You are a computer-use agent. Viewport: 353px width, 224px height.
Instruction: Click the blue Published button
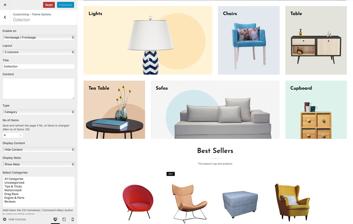pyautogui.click(x=65, y=5)
